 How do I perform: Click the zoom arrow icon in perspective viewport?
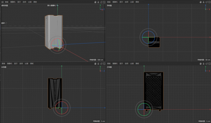click(98, 2)
